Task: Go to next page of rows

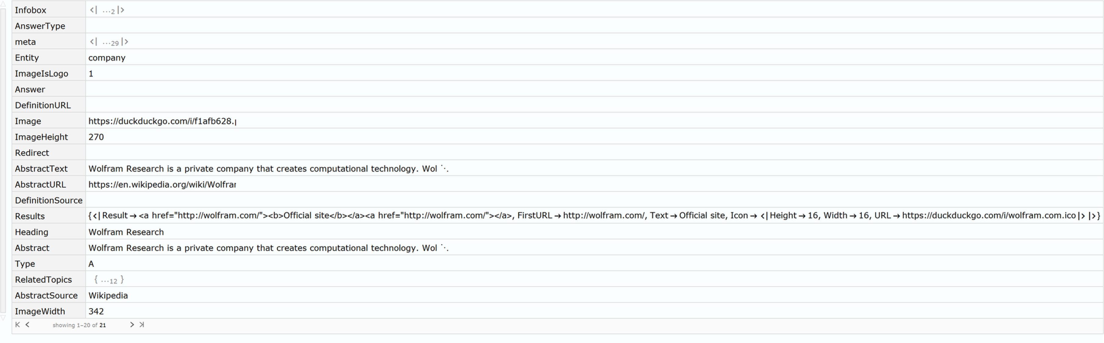Action: click(132, 325)
